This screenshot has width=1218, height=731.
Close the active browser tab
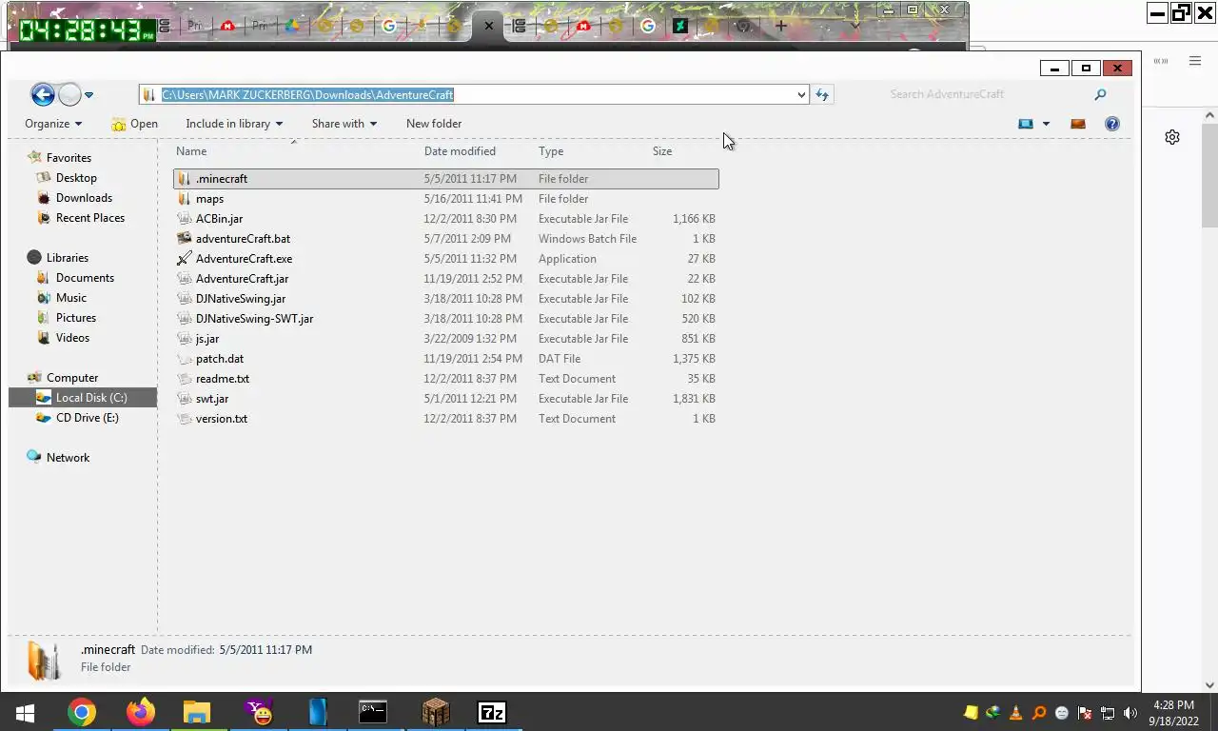click(x=489, y=26)
